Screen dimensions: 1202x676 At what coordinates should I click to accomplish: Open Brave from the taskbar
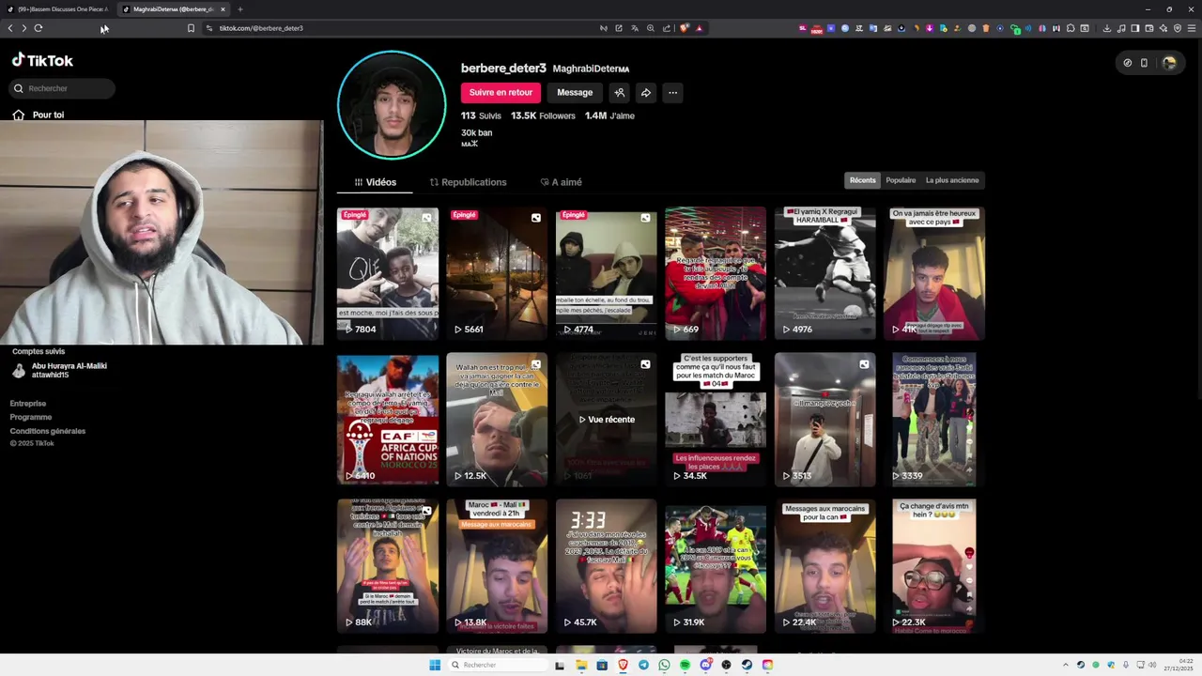[x=623, y=665]
